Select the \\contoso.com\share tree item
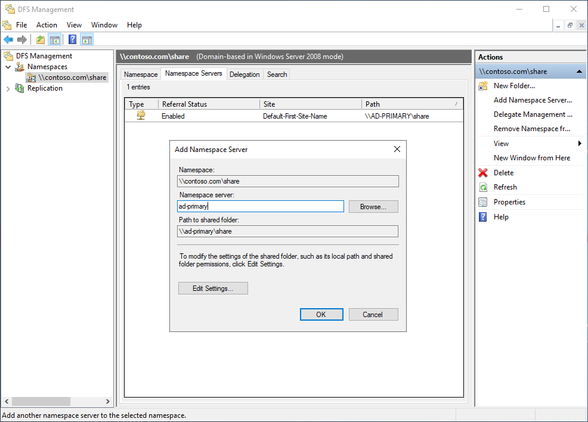This screenshot has height=422, width=588. tap(72, 77)
